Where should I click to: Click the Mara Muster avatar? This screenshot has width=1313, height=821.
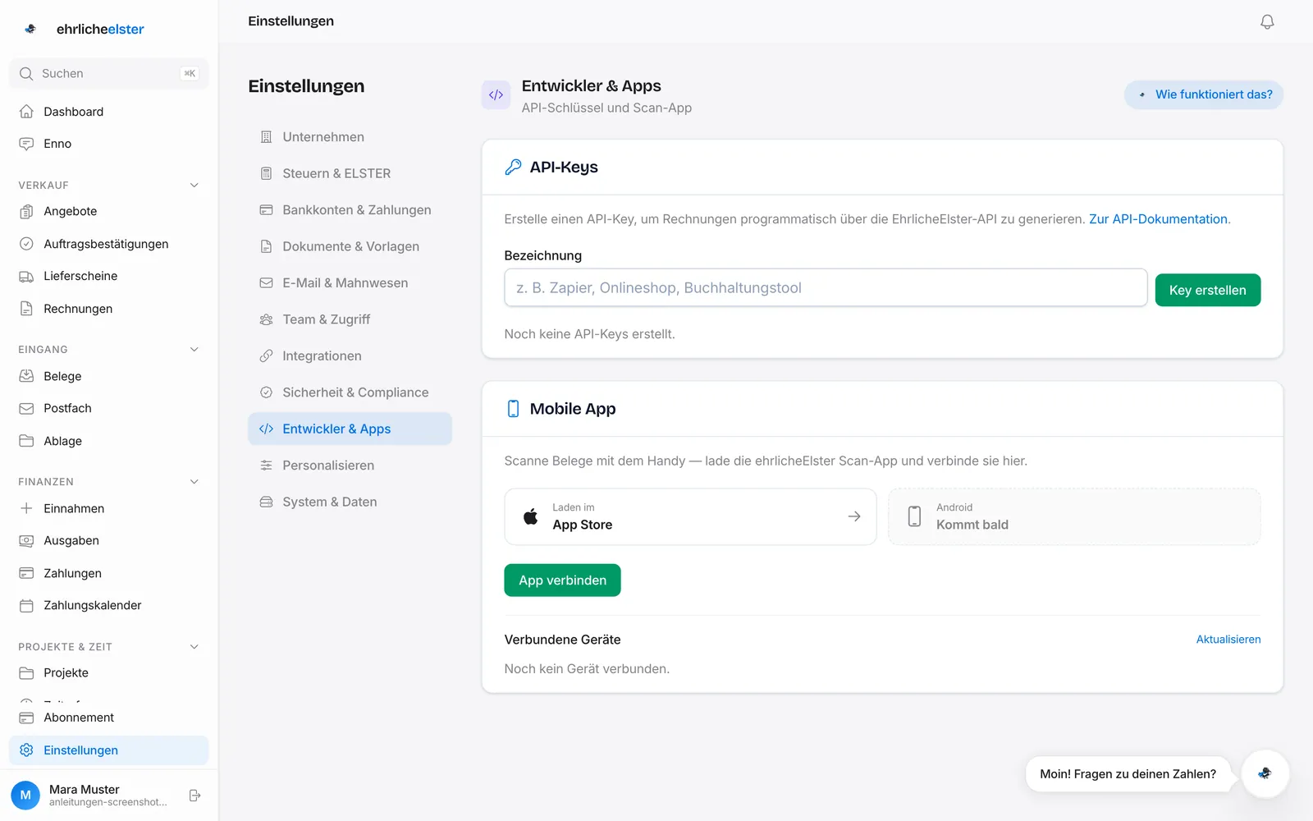[25, 795]
